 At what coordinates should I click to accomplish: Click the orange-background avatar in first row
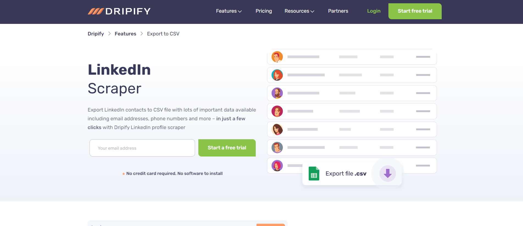click(x=277, y=57)
